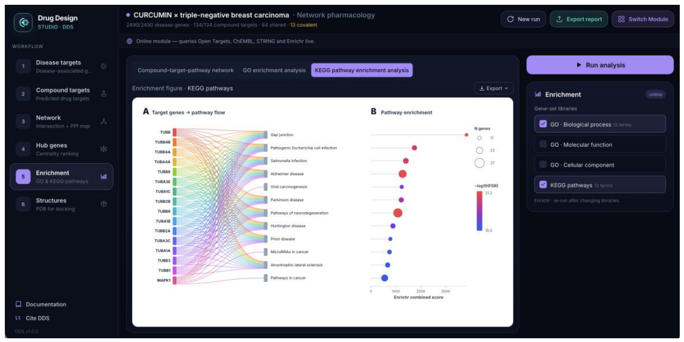
Task: Open the Switch Module selector
Action: (x=642, y=19)
